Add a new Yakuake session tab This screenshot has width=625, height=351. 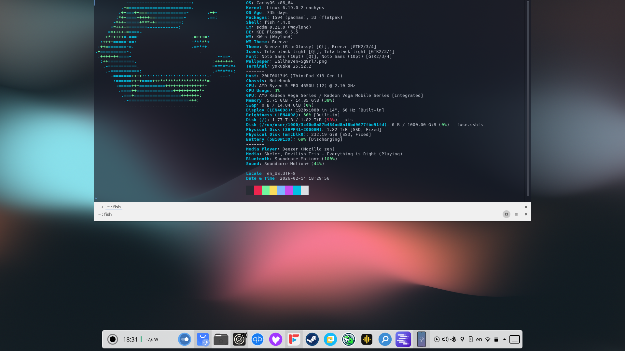[102, 207]
